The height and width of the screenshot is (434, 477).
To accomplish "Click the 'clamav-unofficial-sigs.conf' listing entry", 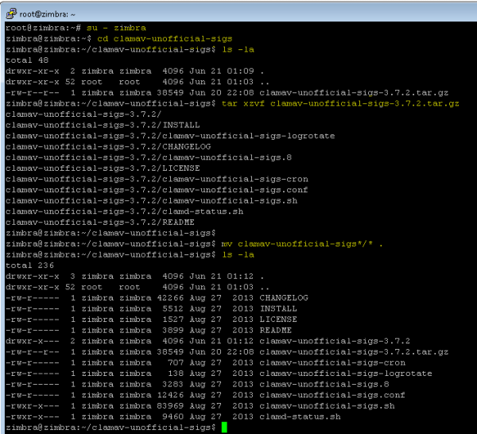I will point(332,395).
